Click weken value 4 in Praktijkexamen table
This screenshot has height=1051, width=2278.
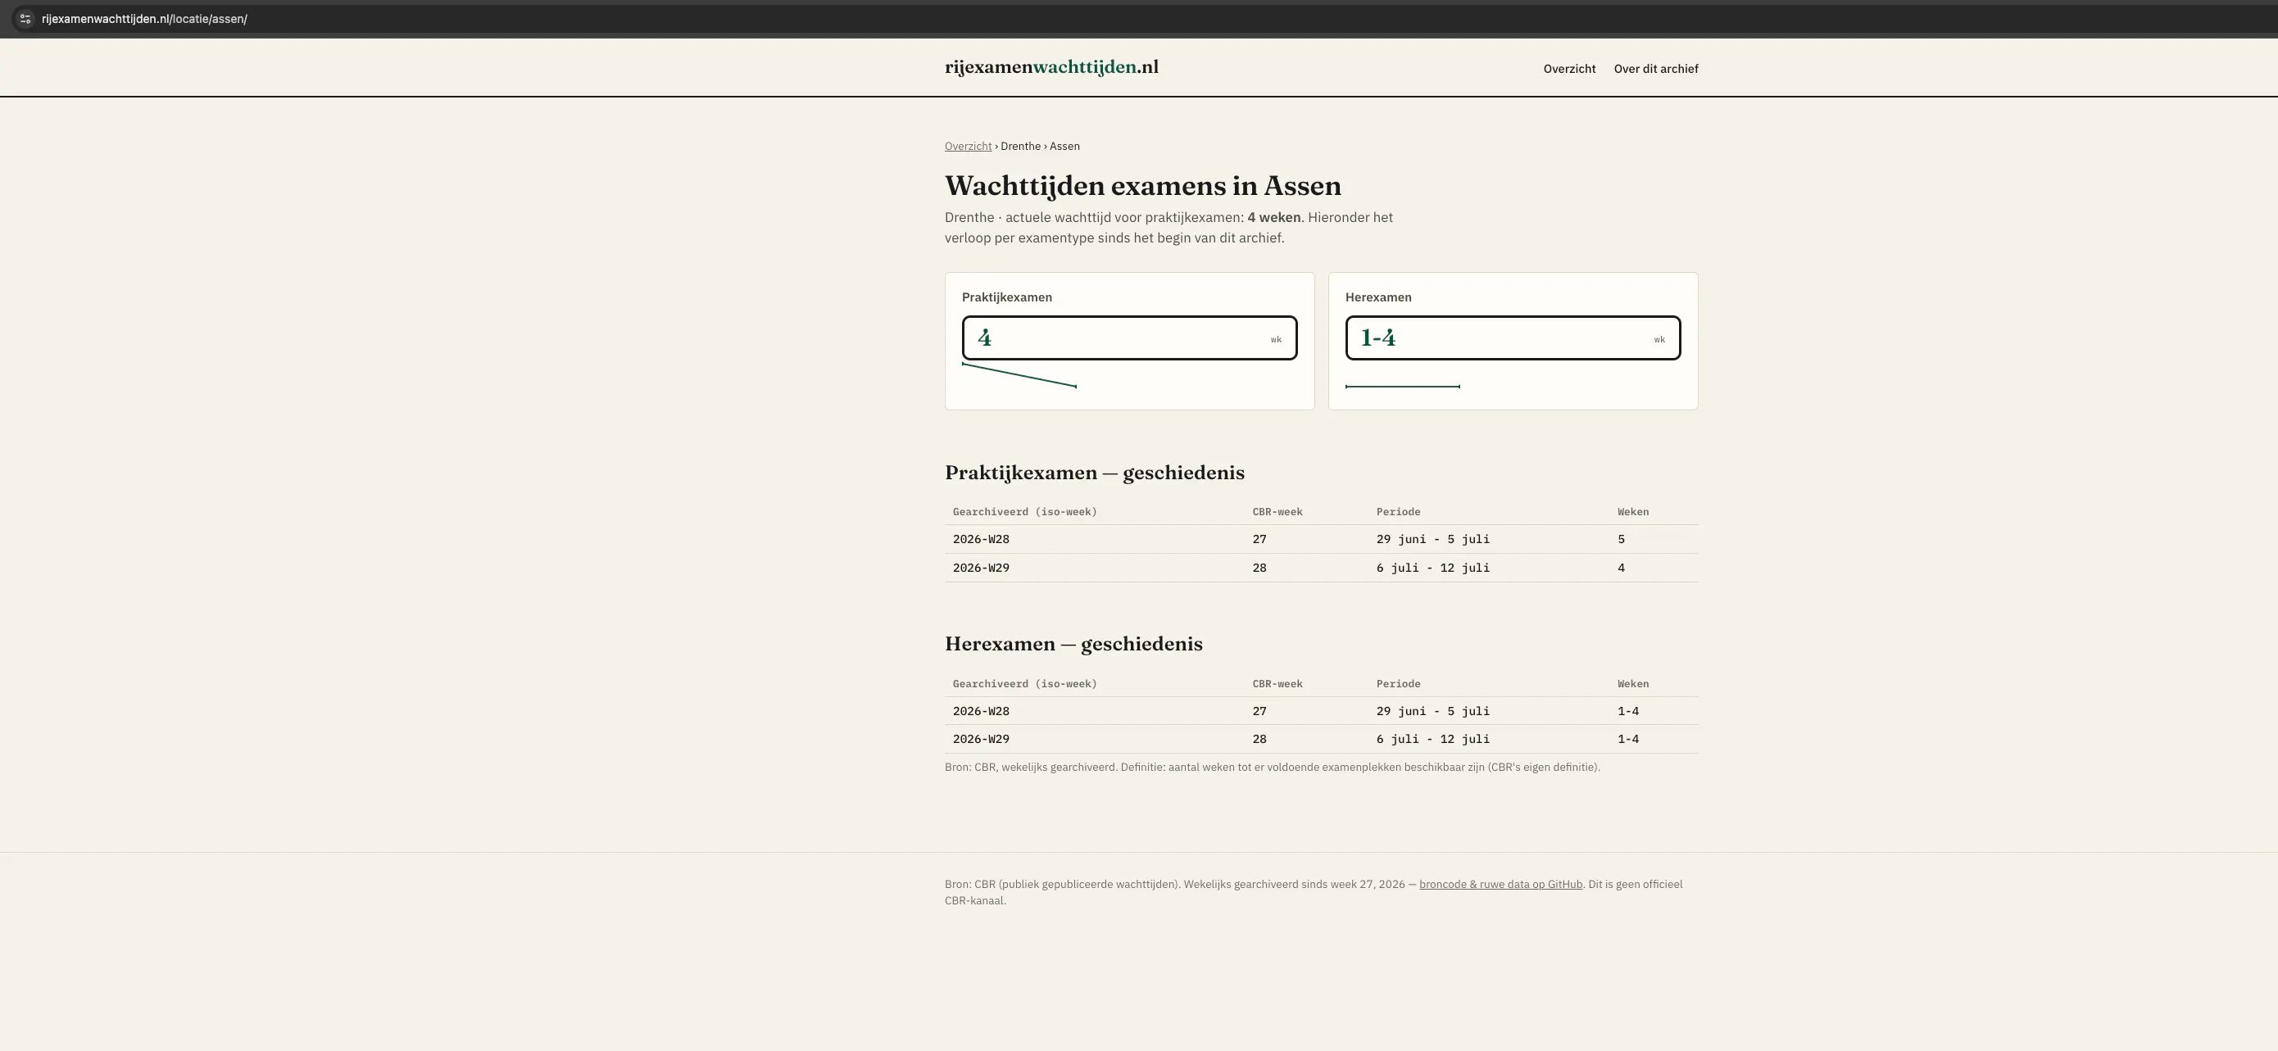tap(1621, 568)
